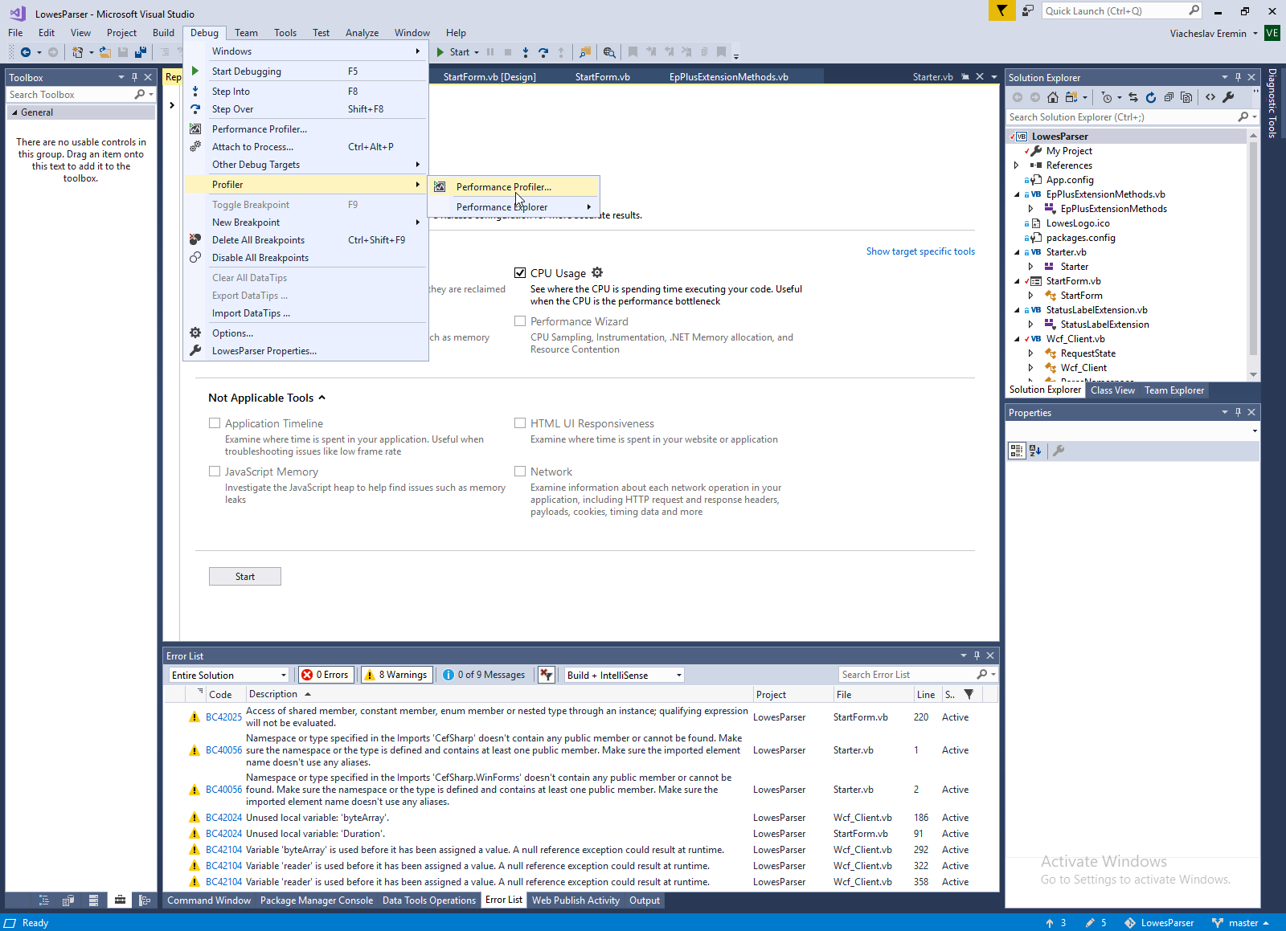Click Show target specific tools link
The height and width of the screenshot is (931, 1286).
[x=920, y=251]
